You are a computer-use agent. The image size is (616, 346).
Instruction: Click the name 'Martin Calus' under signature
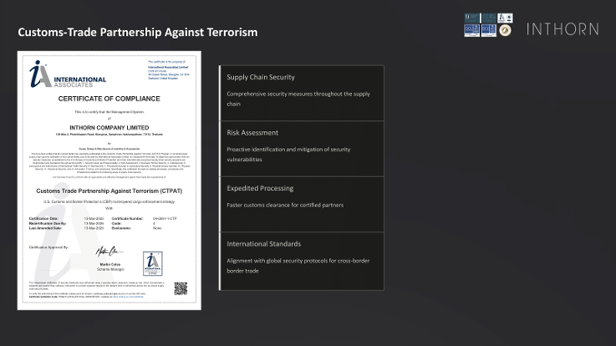(x=110, y=265)
